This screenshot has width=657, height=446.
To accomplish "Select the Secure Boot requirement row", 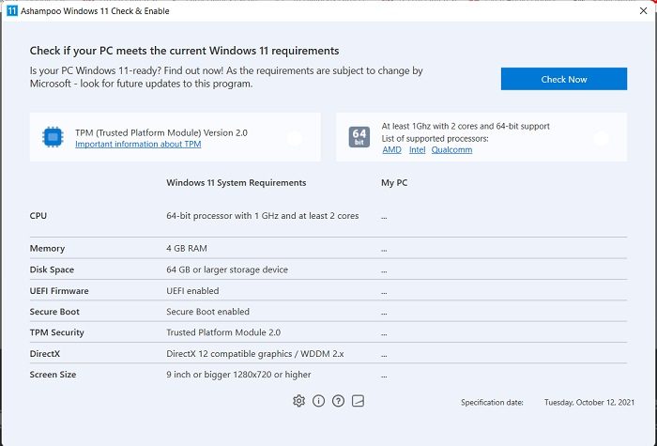I will coord(327,312).
